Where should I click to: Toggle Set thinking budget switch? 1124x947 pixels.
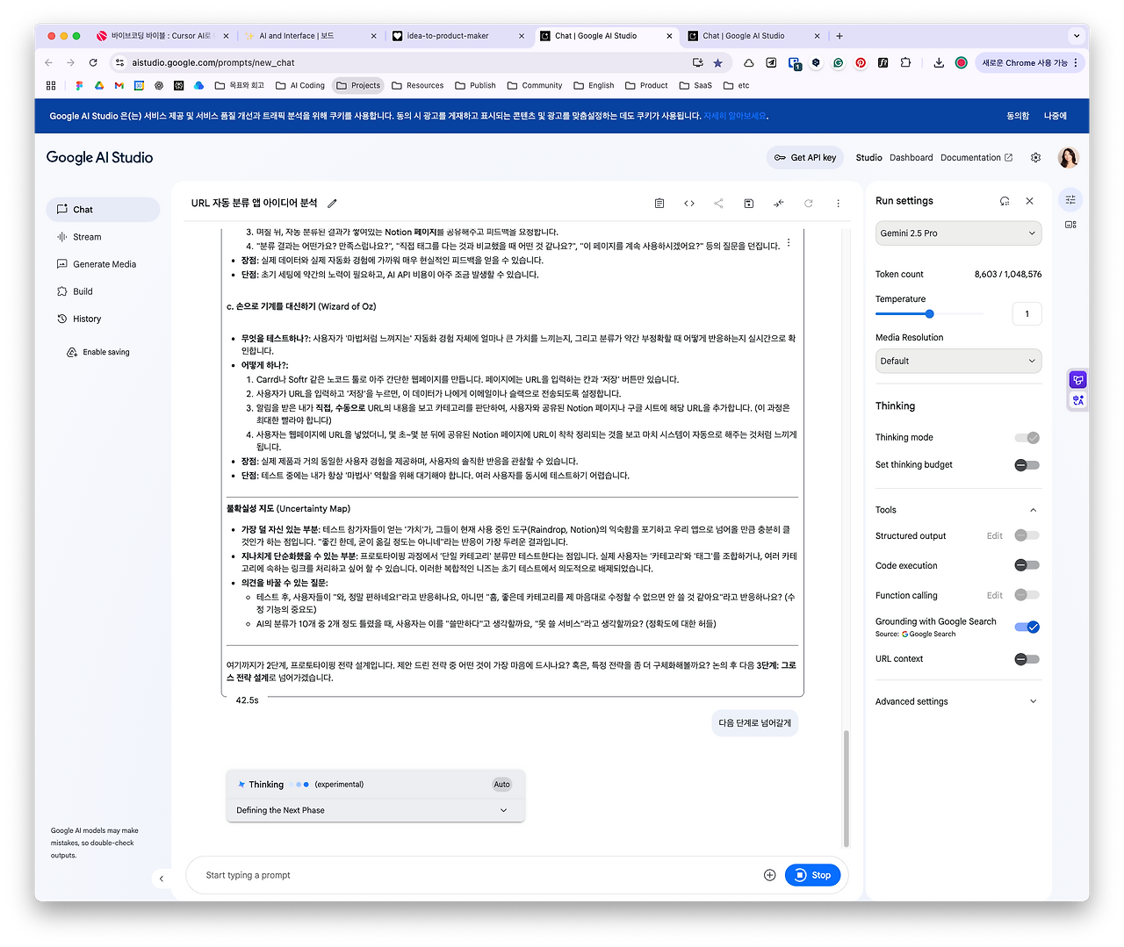[x=1027, y=465]
